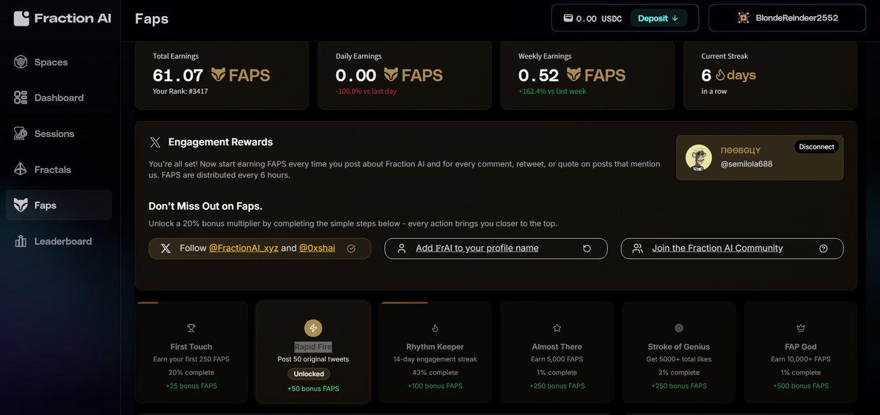Open the @0xshai profile link

[317, 249]
